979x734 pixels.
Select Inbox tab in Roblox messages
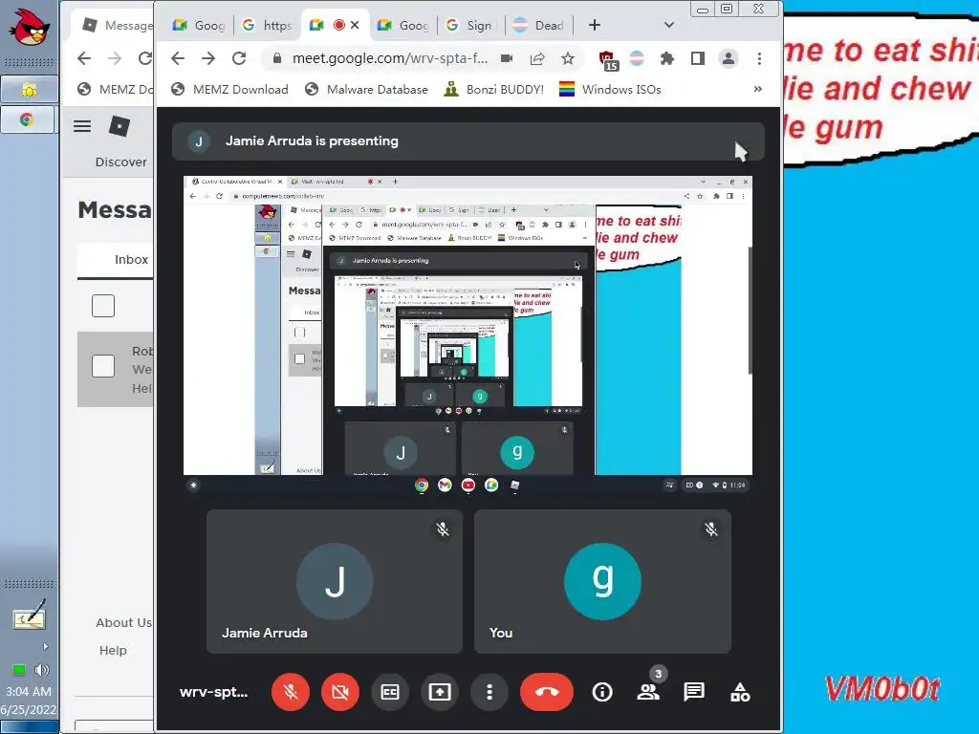[x=131, y=259]
